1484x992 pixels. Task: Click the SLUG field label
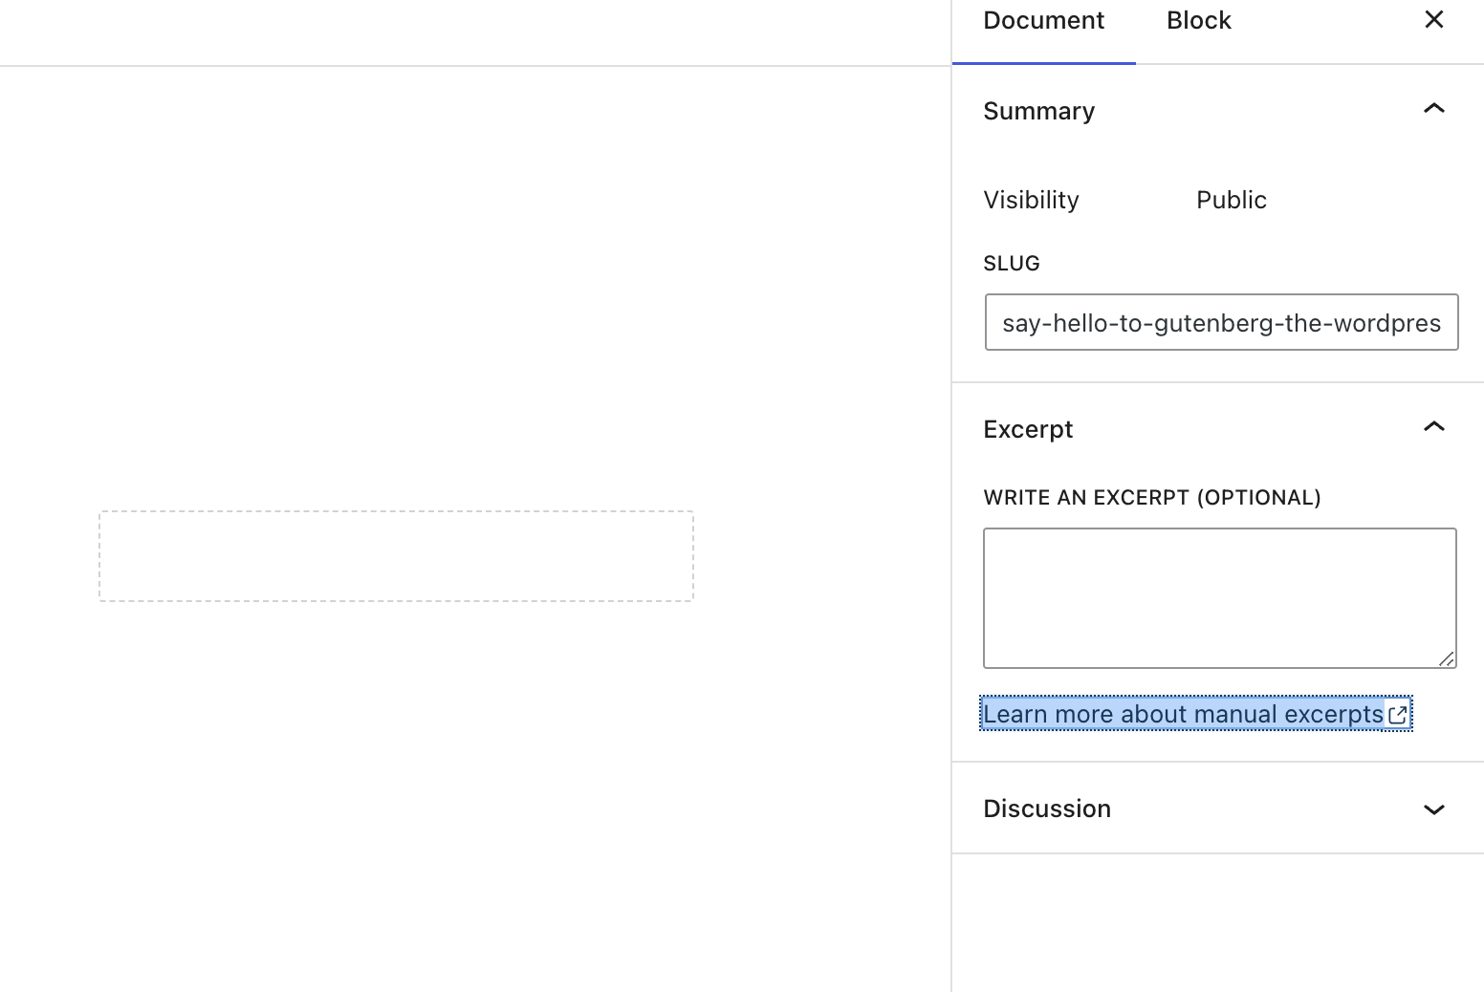(1011, 263)
